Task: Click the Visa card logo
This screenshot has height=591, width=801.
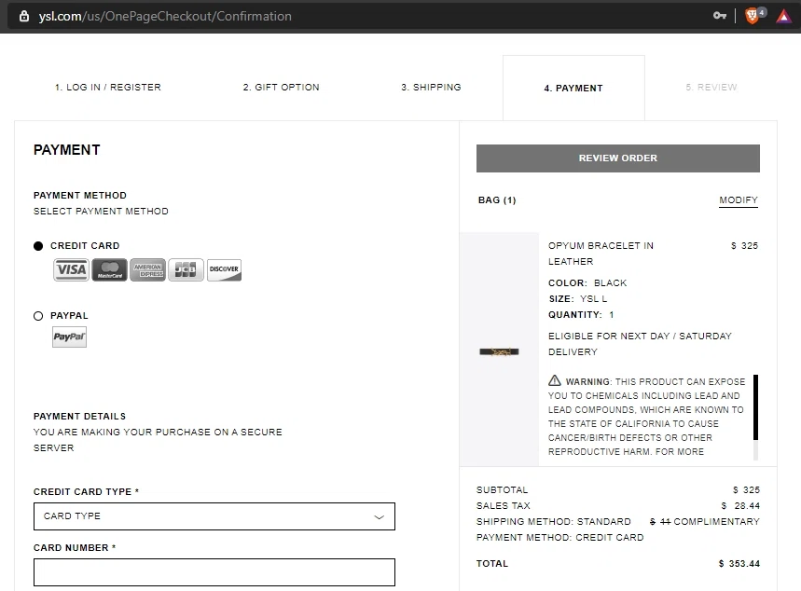Action: click(71, 269)
